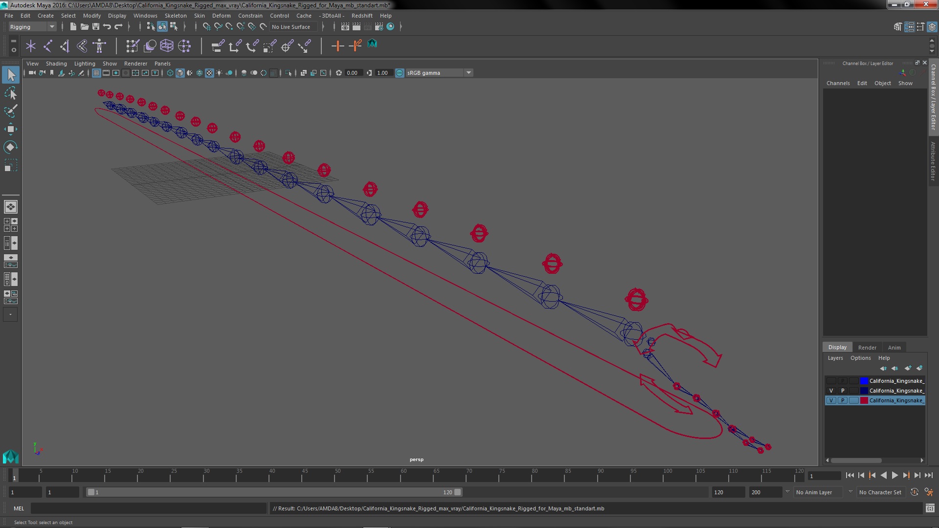Click the Set Key shelf icon

(337, 46)
